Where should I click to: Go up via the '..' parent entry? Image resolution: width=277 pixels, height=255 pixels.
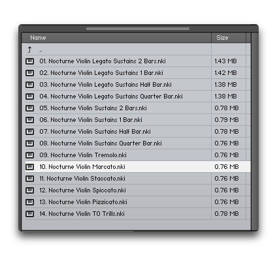pos(41,50)
